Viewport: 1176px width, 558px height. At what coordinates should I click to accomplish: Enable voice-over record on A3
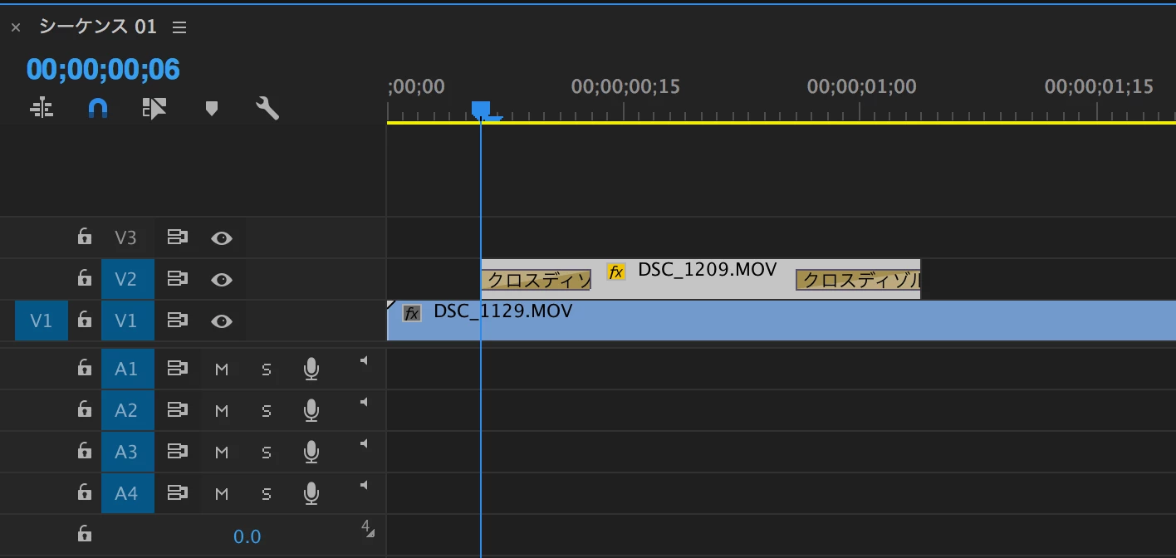[x=311, y=452]
